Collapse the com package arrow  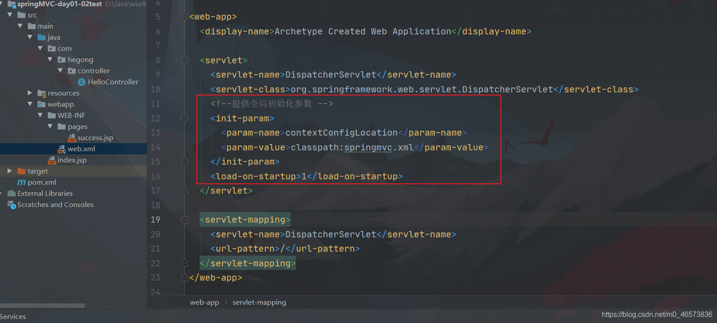[40, 48]
